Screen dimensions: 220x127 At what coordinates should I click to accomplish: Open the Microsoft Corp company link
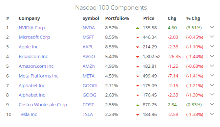34,37
